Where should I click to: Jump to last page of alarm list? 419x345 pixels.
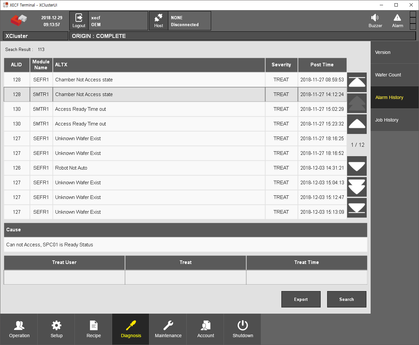(x=357, y=208)
